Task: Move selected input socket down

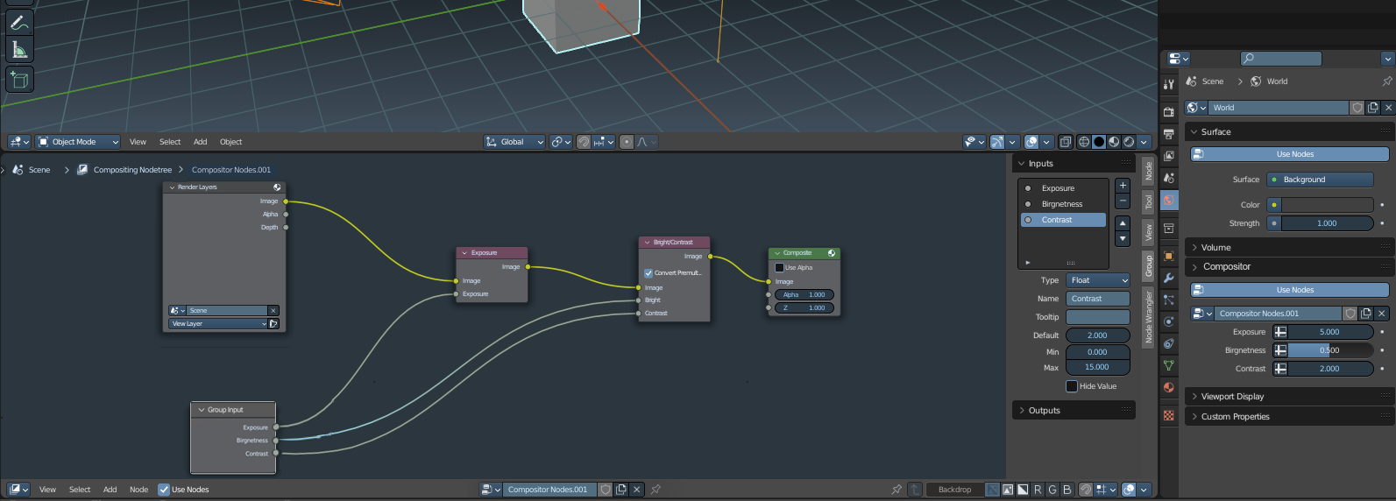Action: (x=1123, y=239)
